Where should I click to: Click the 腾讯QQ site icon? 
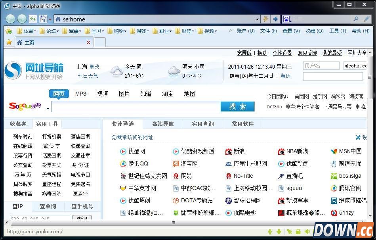pyautogui.click(x=123, y=164)
